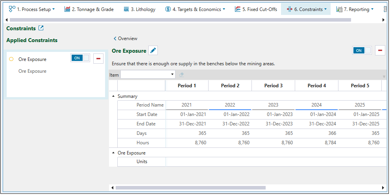Click the tab strip's right scroll arrow

tap(384, 20)
